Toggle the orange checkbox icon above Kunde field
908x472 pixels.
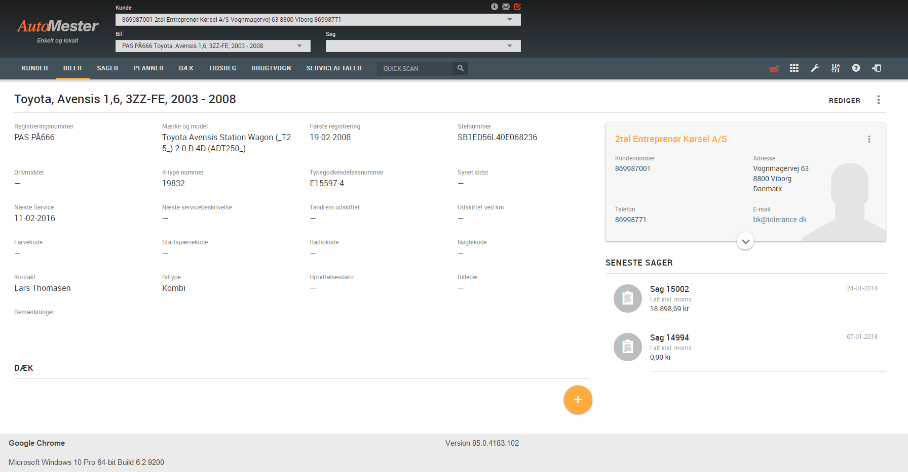[x=517, y=7]
